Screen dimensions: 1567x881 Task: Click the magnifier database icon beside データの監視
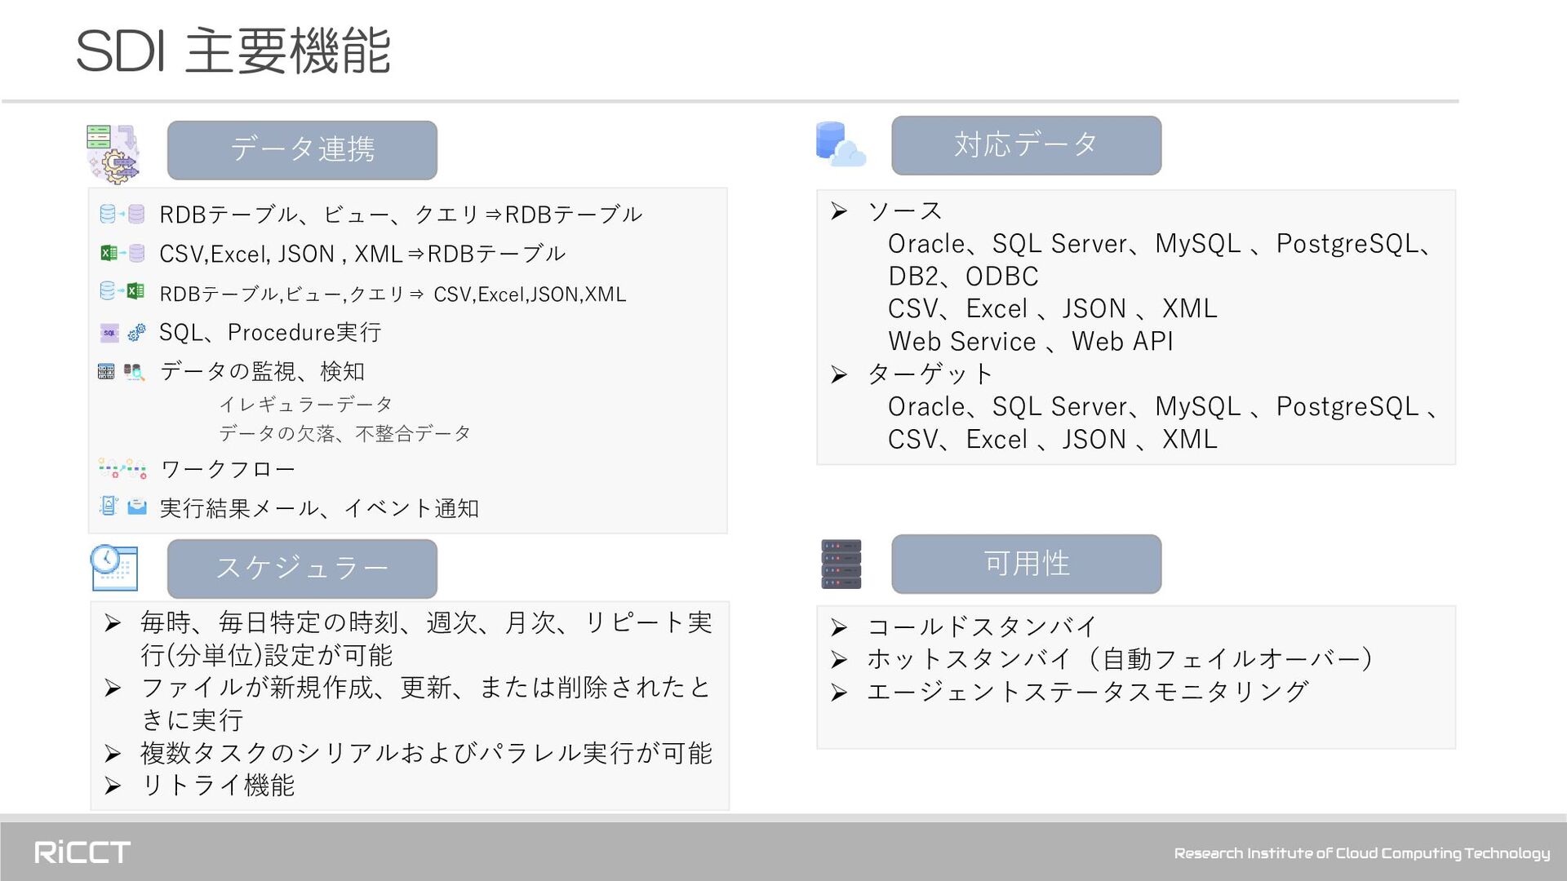pyautogui.click(x=134, y=372)
